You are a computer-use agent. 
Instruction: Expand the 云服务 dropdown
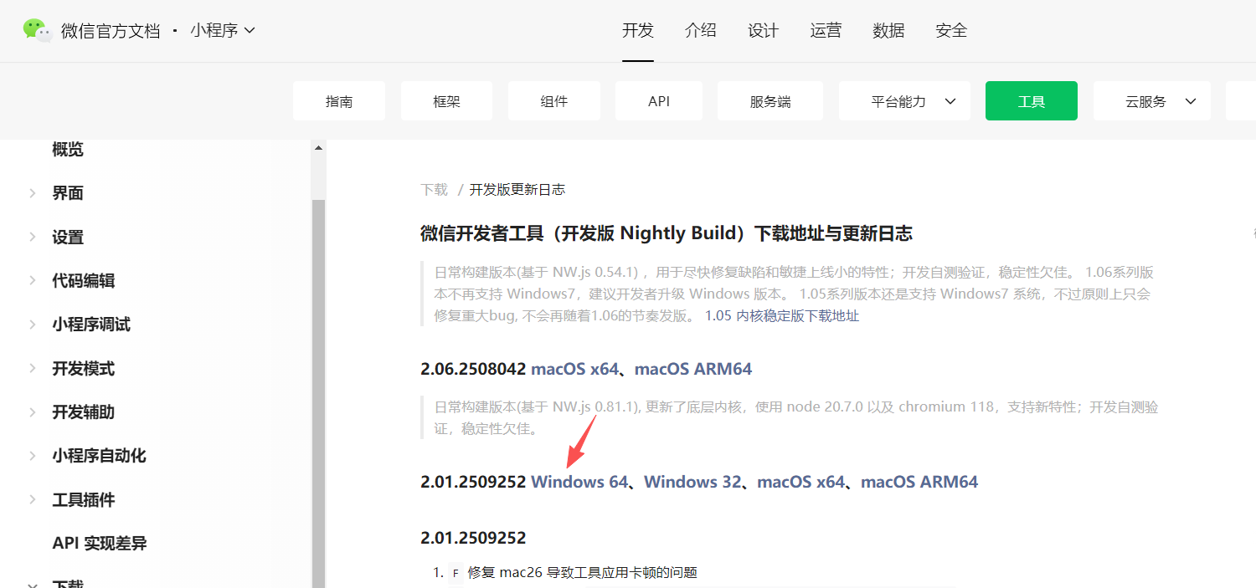tap(1152, 101)
